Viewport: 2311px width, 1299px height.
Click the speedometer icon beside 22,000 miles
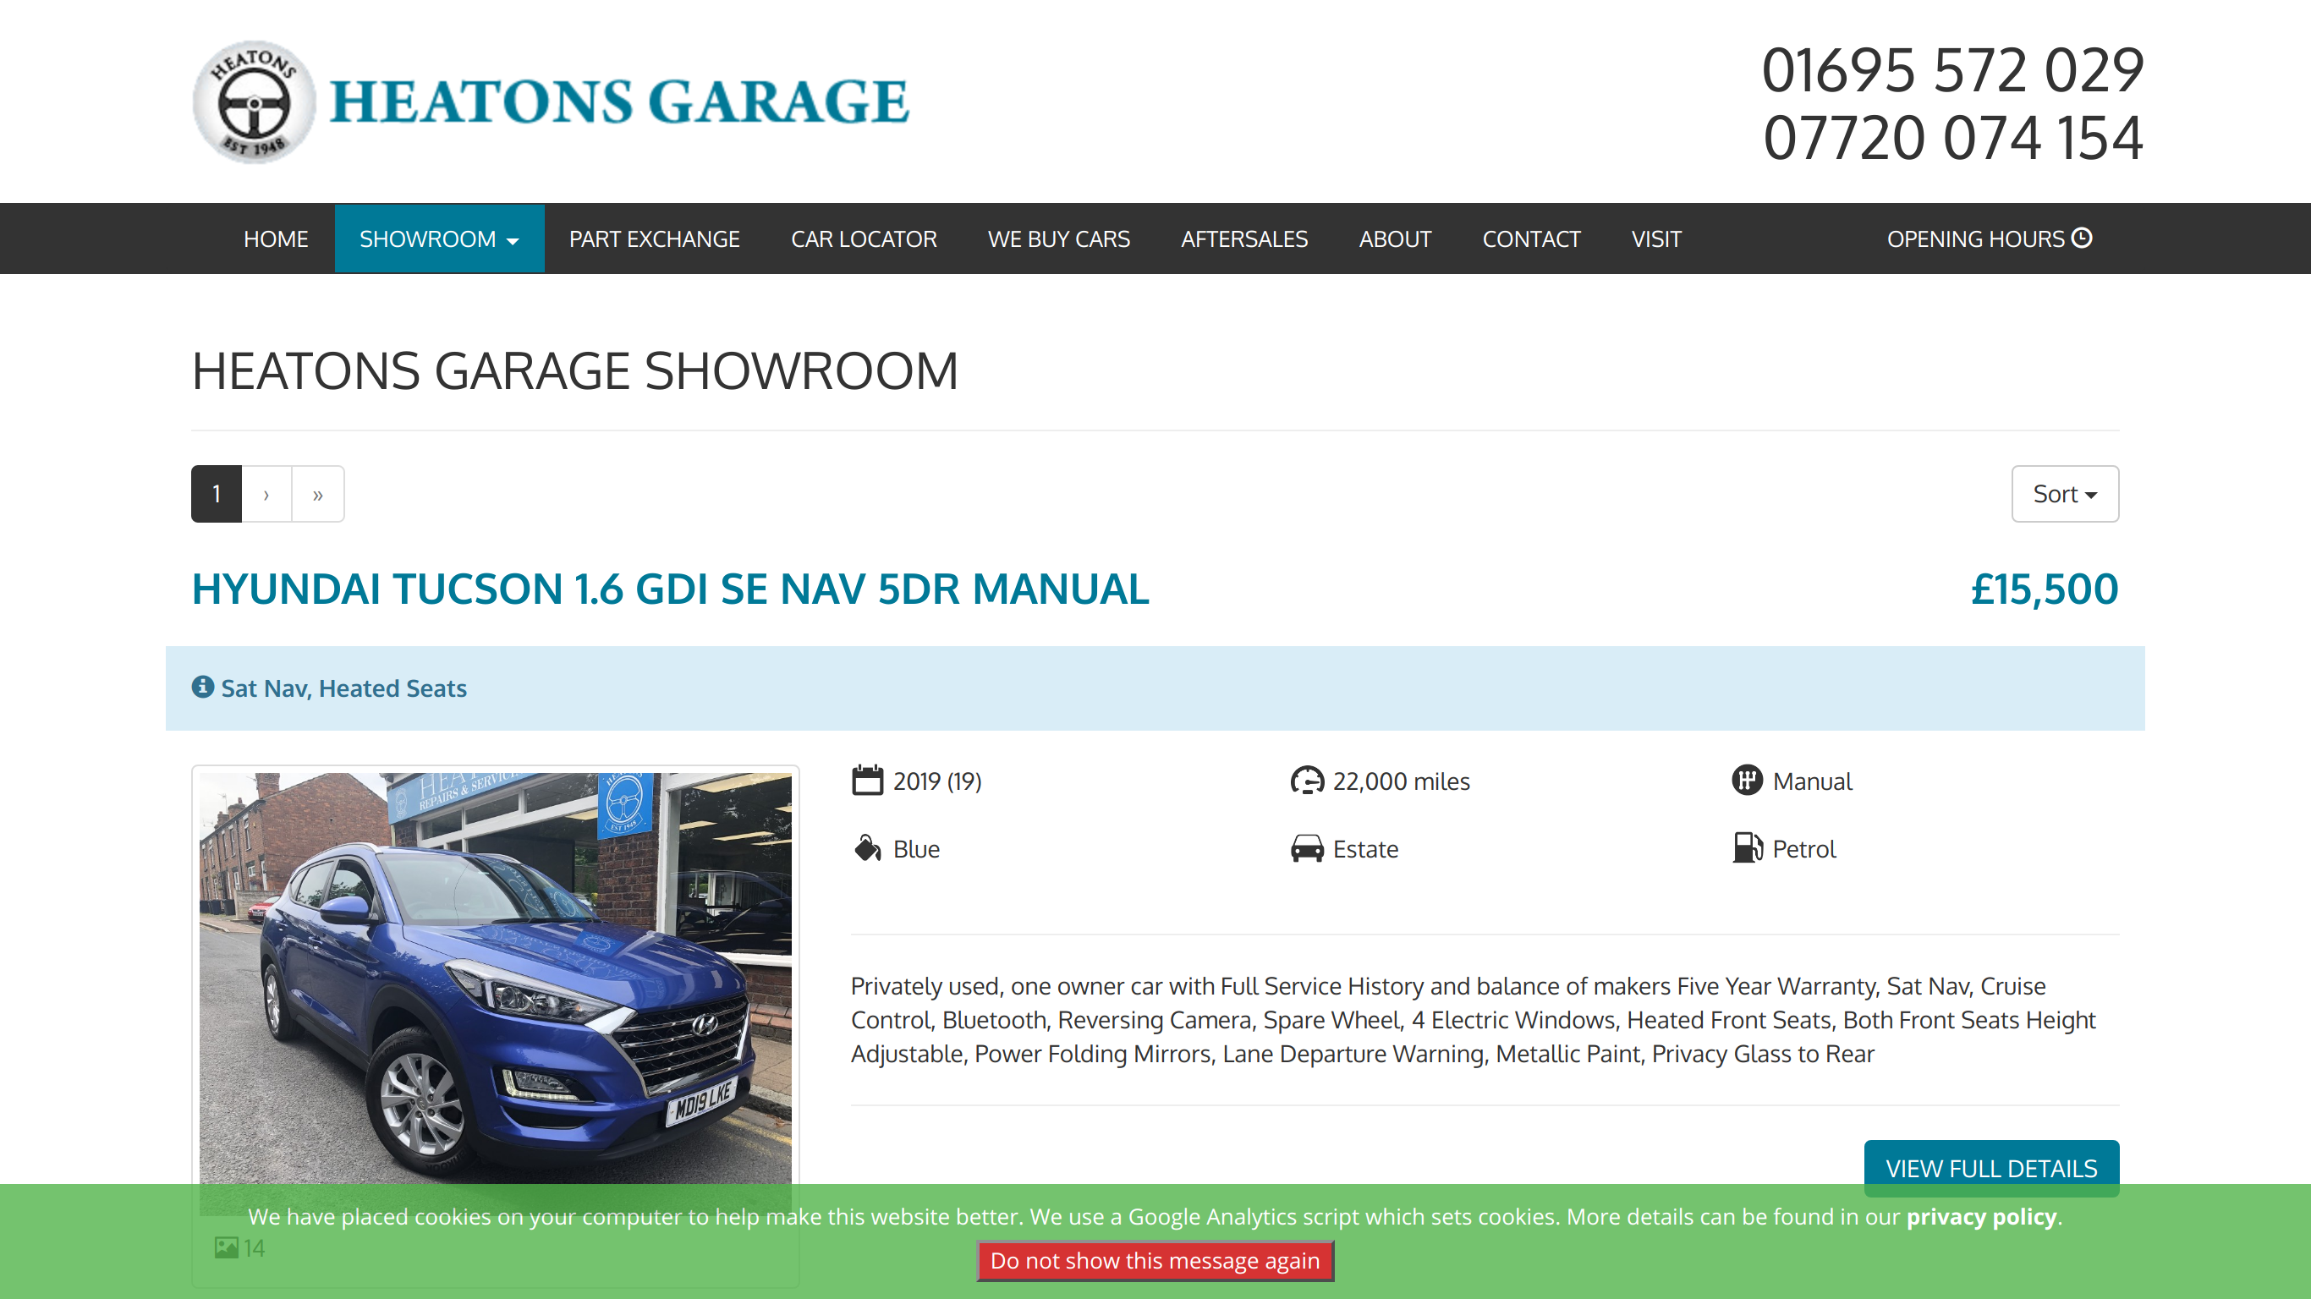(x=1307, y=781)
